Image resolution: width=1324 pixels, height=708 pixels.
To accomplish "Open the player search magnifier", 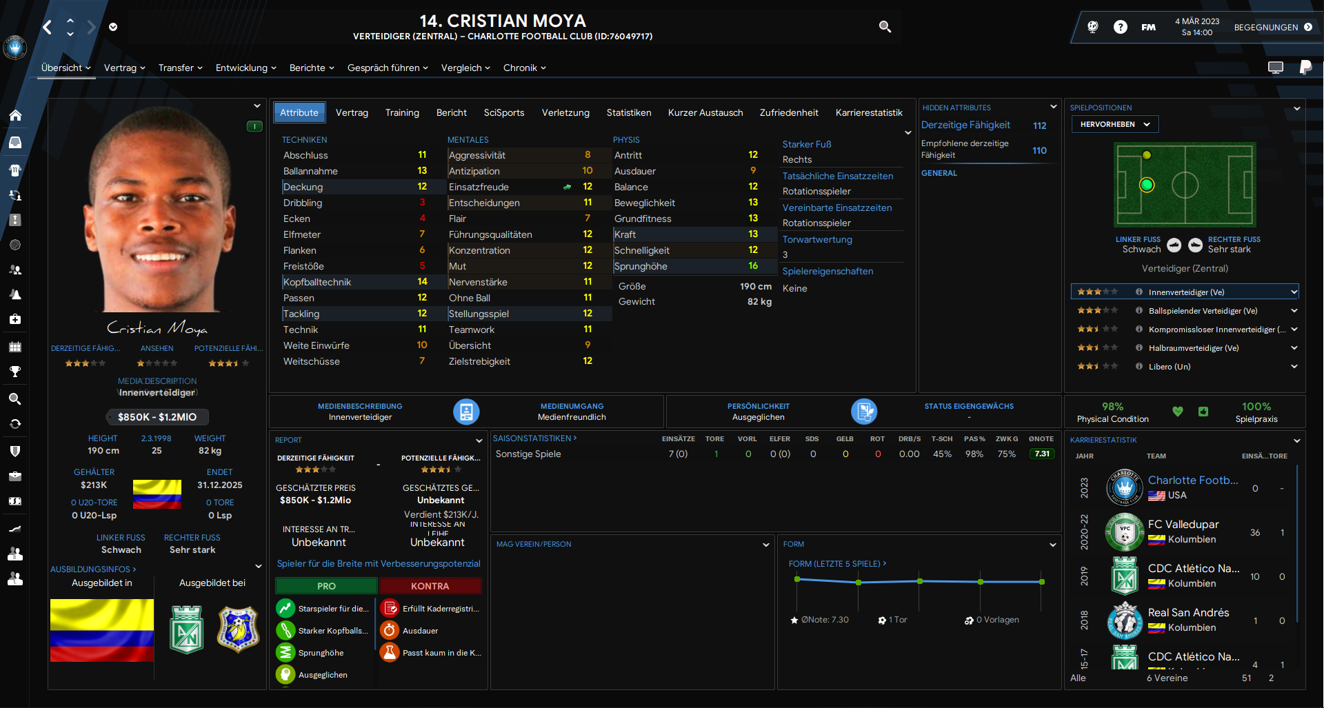I will click(x=885, y=27).
